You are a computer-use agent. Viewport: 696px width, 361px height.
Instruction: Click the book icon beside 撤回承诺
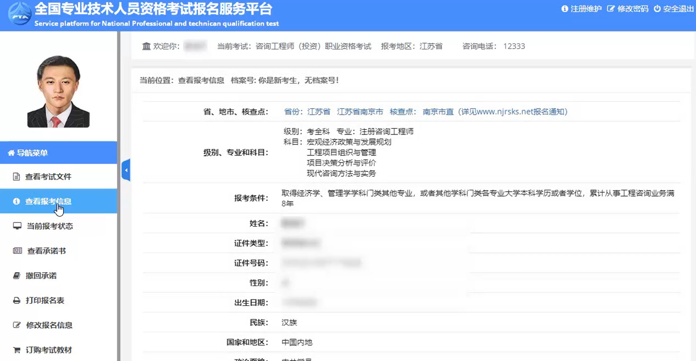[17, 276]
